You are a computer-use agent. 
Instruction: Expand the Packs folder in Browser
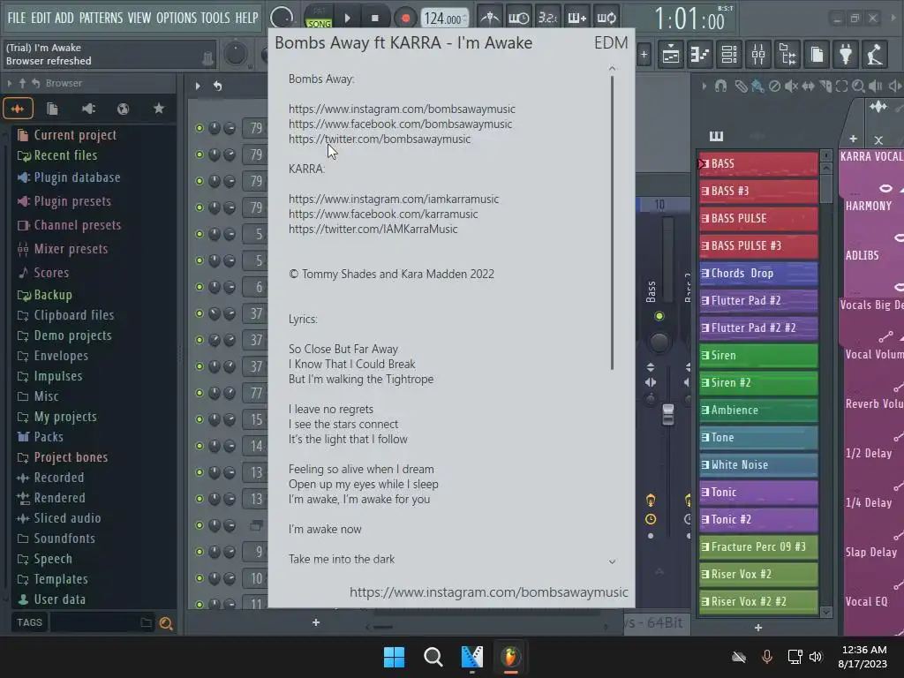pyautogui.click(x=41, y=437)
